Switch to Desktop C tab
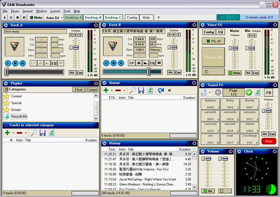280x197 pixels. (113, 18)
